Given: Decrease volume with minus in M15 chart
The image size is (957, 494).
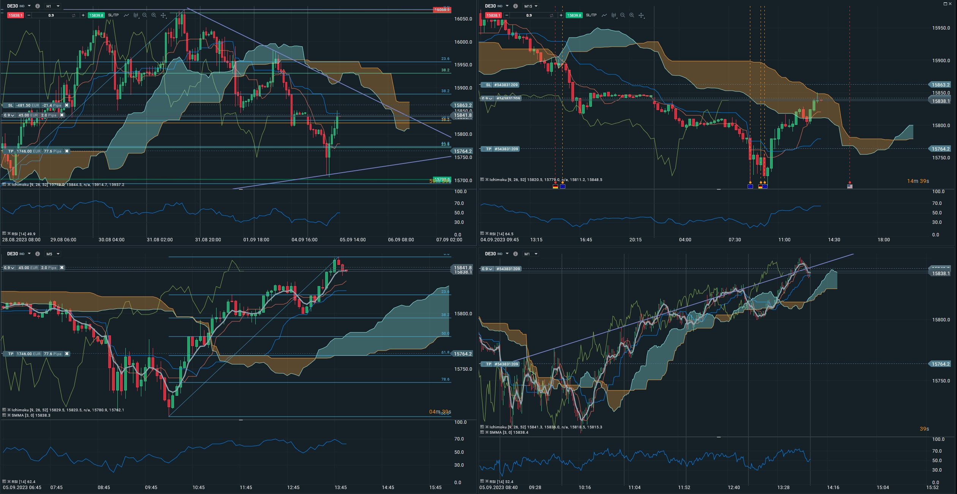Looking at the screenshot, I should pyautogui.click(x=506, y=15).
